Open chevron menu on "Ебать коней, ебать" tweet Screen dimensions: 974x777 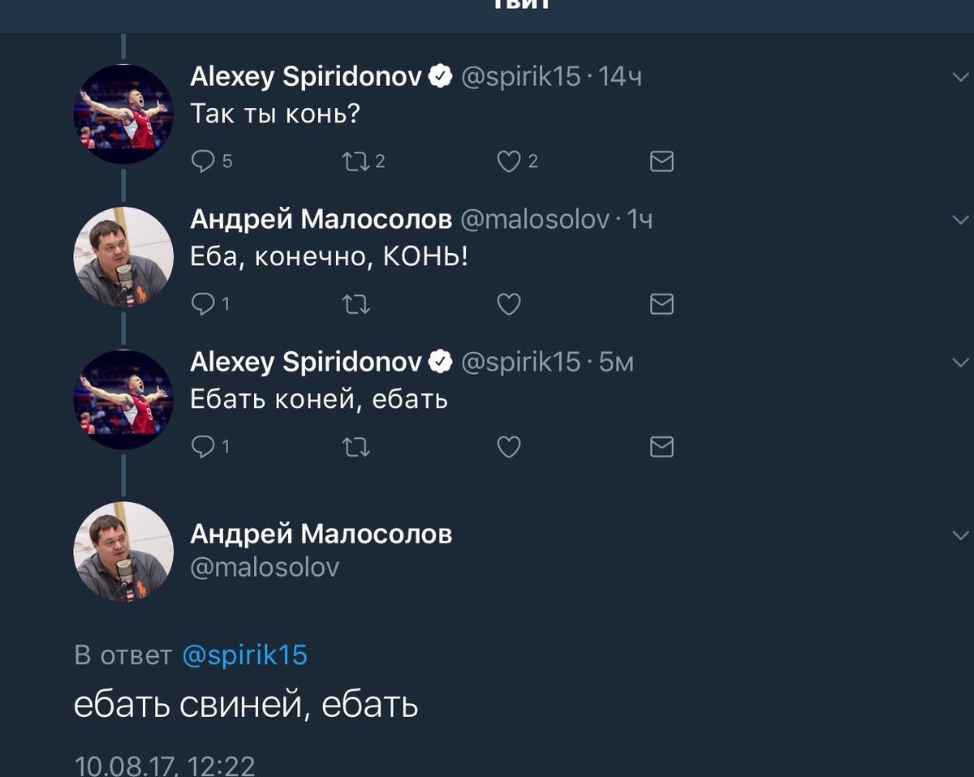coord(959,362)
